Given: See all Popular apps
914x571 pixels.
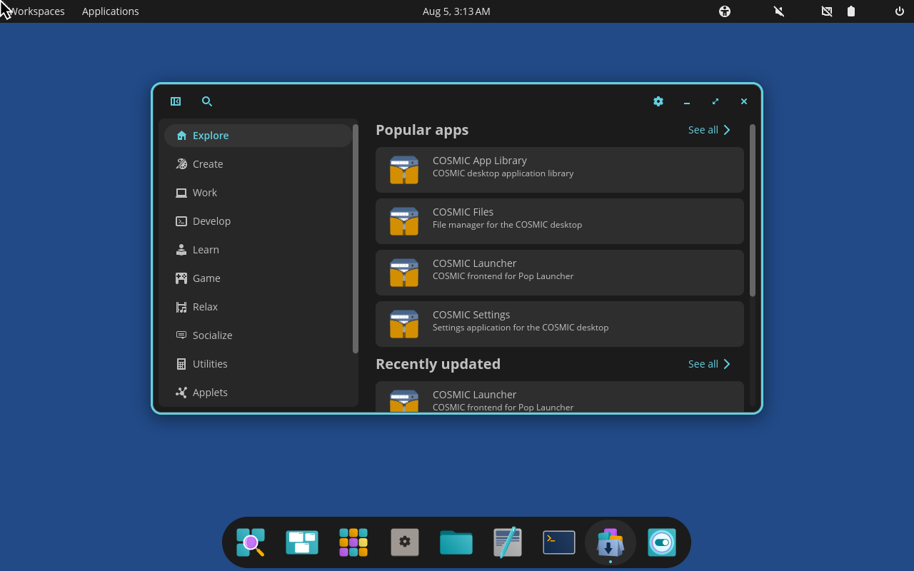Looking at the screenshot, I should 710,130.
